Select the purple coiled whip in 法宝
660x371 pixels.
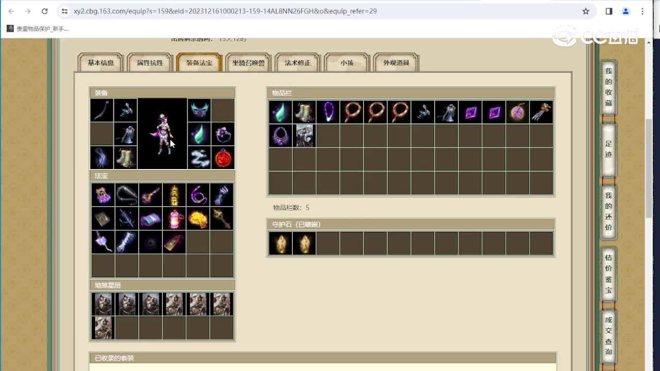coord(198,195)
